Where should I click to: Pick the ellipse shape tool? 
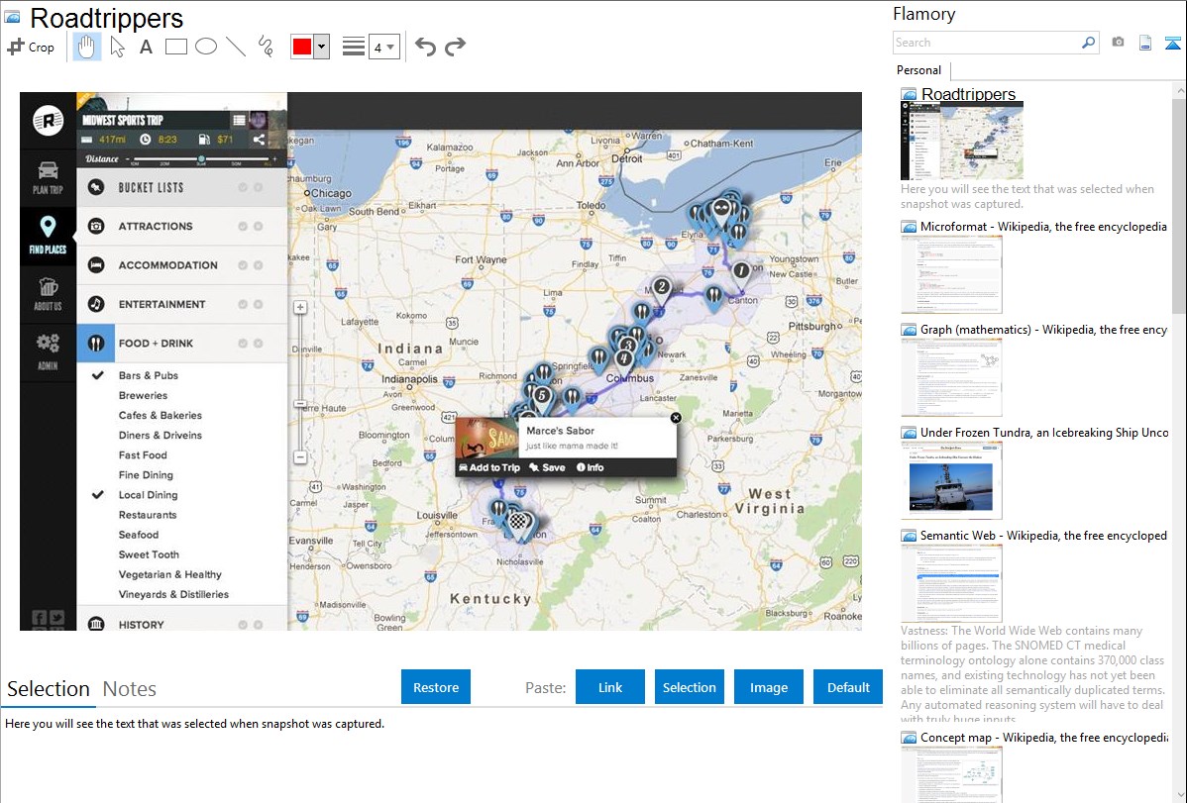tap(206, 47)
